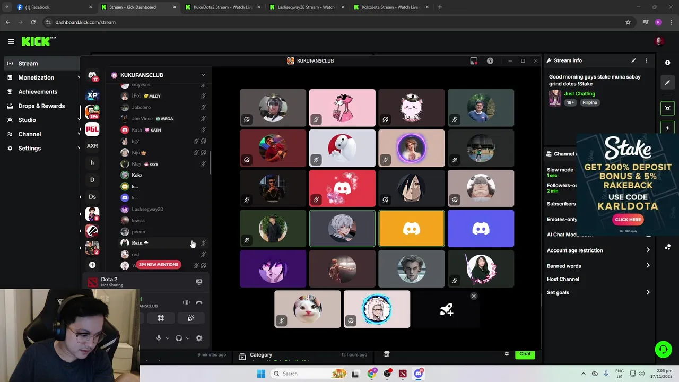
Task: Open Achievements in Kick sidebar
Action: [38, 92]
